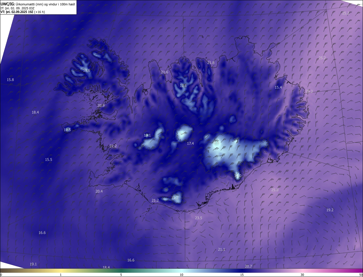Pick the 11.6 value in the Westfjords

(86, 70)
